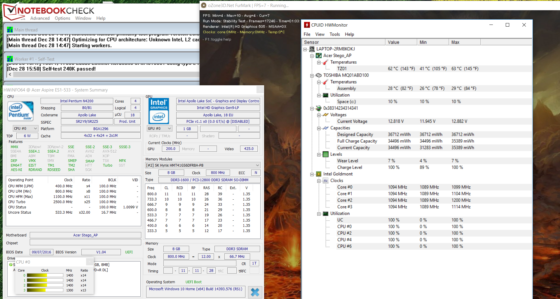The height and width of the screenshot is (299, 560).
Task: Click the Capacities icon in HWMonitor
Action: coord(326,128)
